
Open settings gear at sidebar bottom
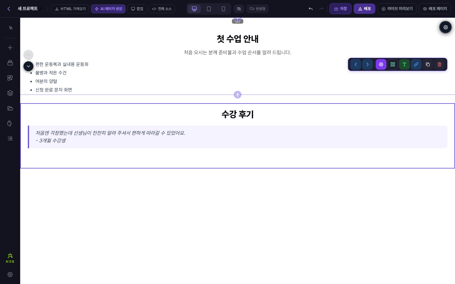click(10, 275)
